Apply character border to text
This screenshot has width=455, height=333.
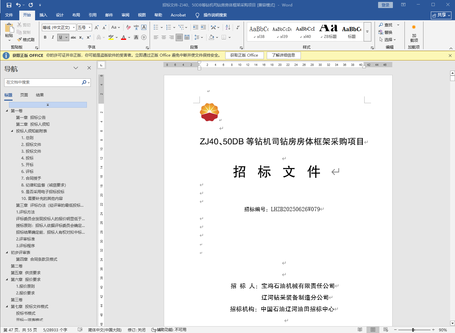[144, 28]
